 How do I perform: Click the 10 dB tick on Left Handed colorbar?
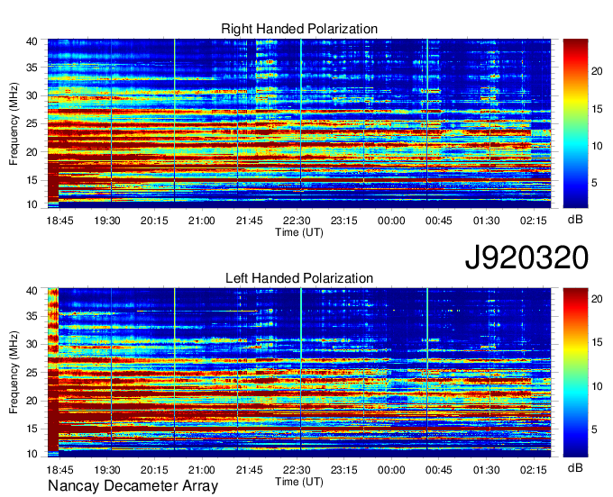click(597, 386)
